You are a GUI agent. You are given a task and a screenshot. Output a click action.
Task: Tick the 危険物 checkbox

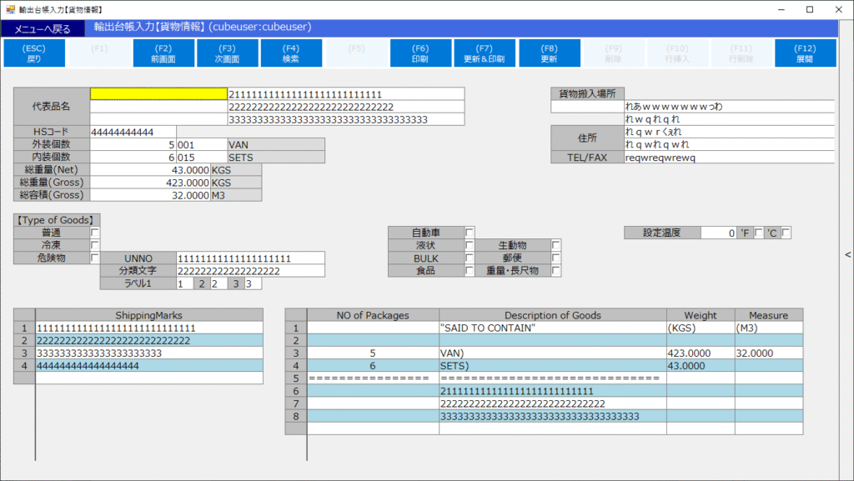[x=95, y=258]
